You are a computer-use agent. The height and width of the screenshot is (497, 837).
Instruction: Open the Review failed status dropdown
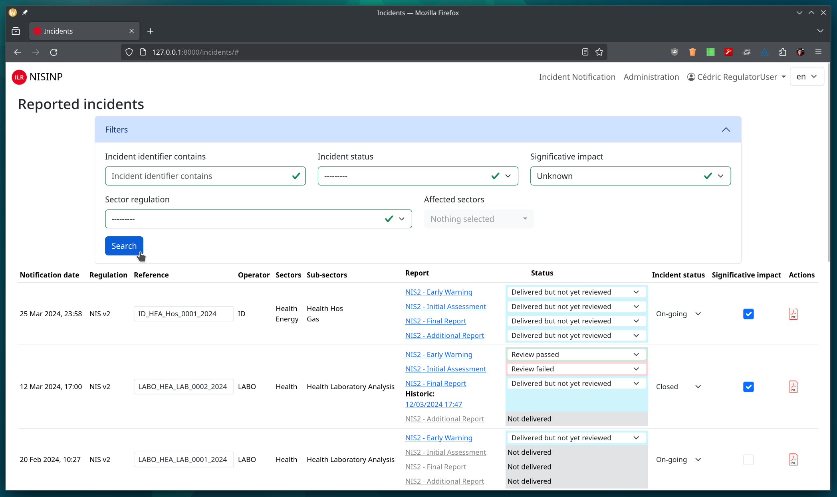point(576,369)
